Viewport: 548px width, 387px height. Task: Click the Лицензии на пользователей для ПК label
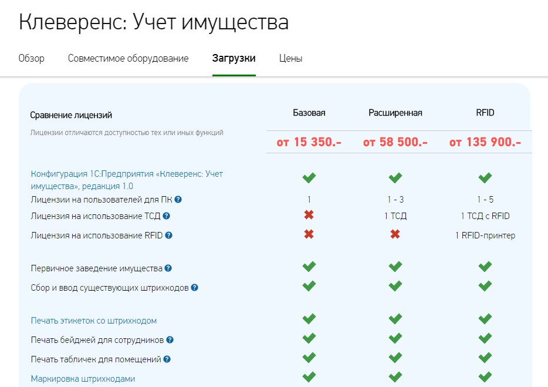pos(102,200)
